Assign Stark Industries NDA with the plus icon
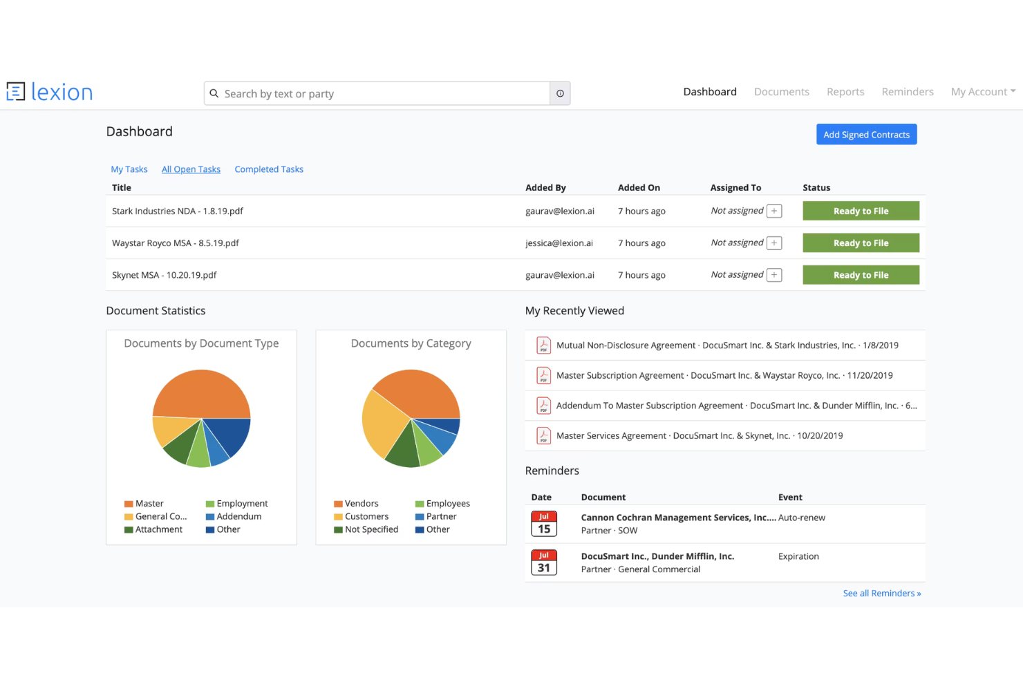 click(774, 211)
